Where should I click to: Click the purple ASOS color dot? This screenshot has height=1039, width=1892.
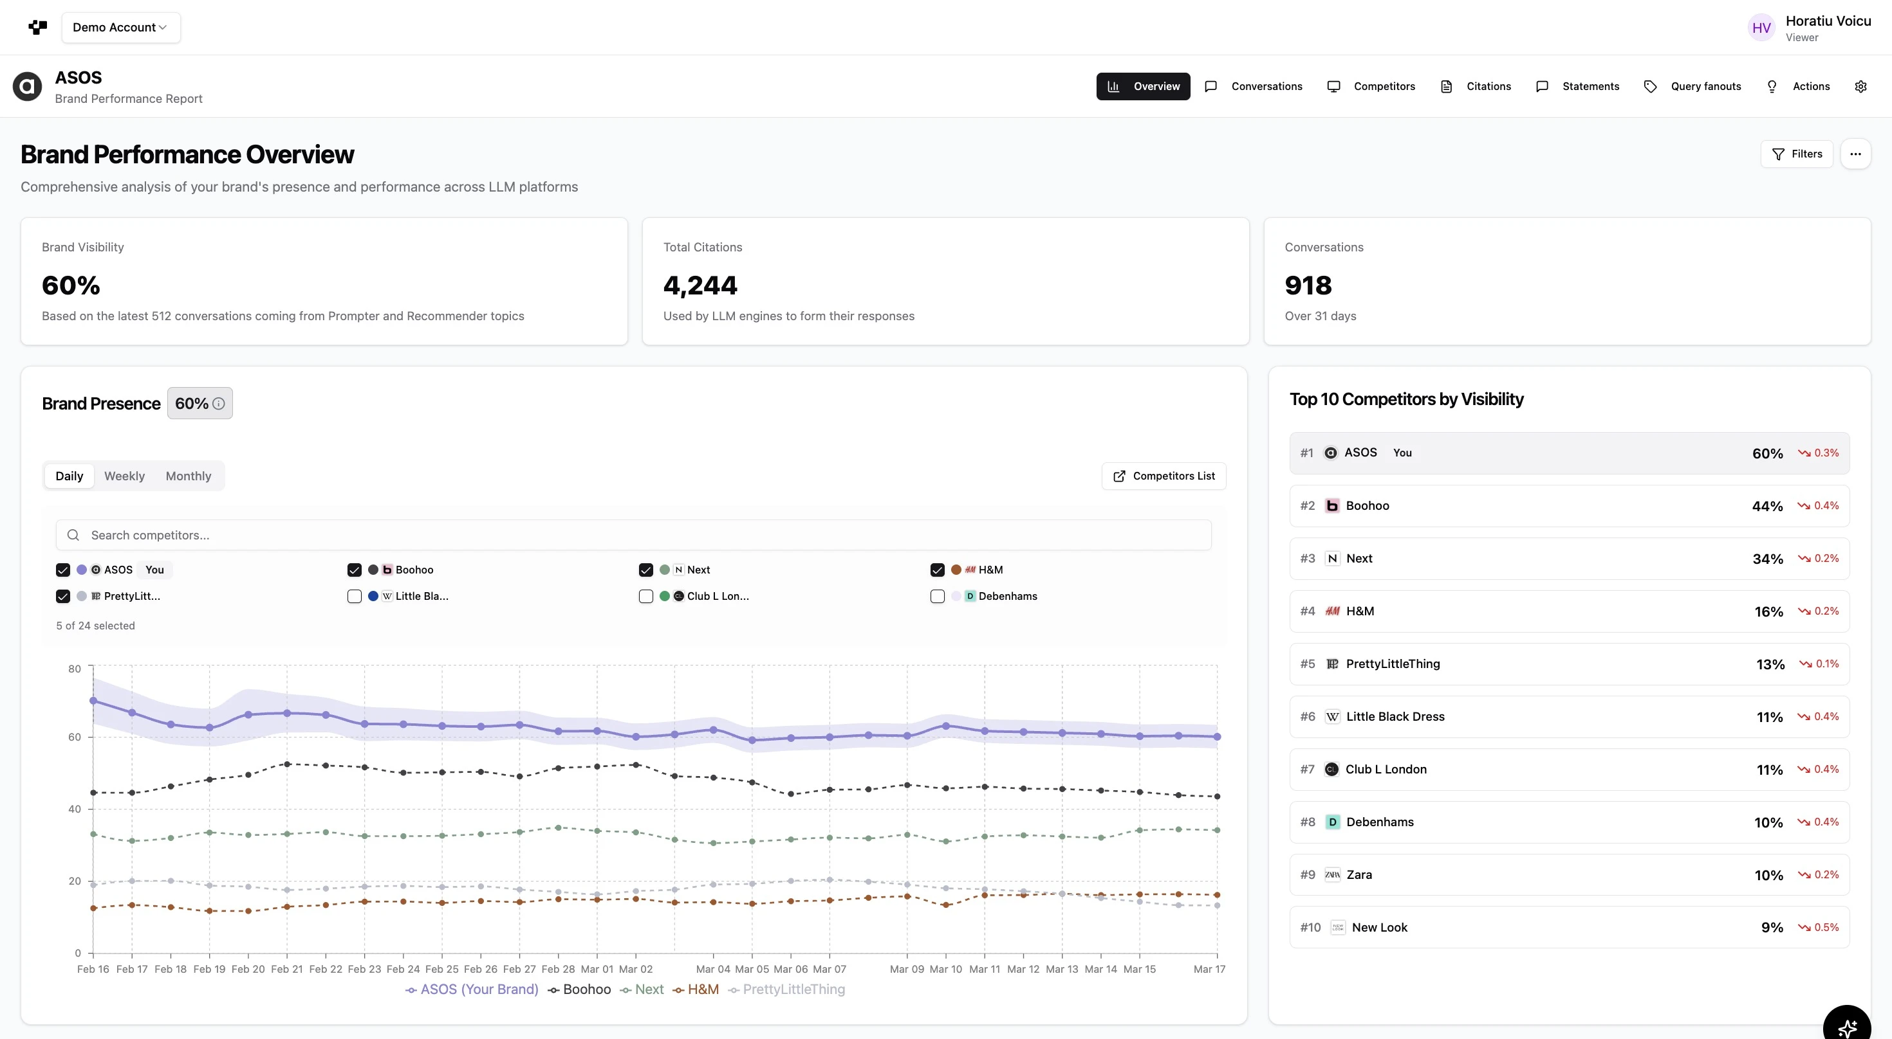click(82, 570)
